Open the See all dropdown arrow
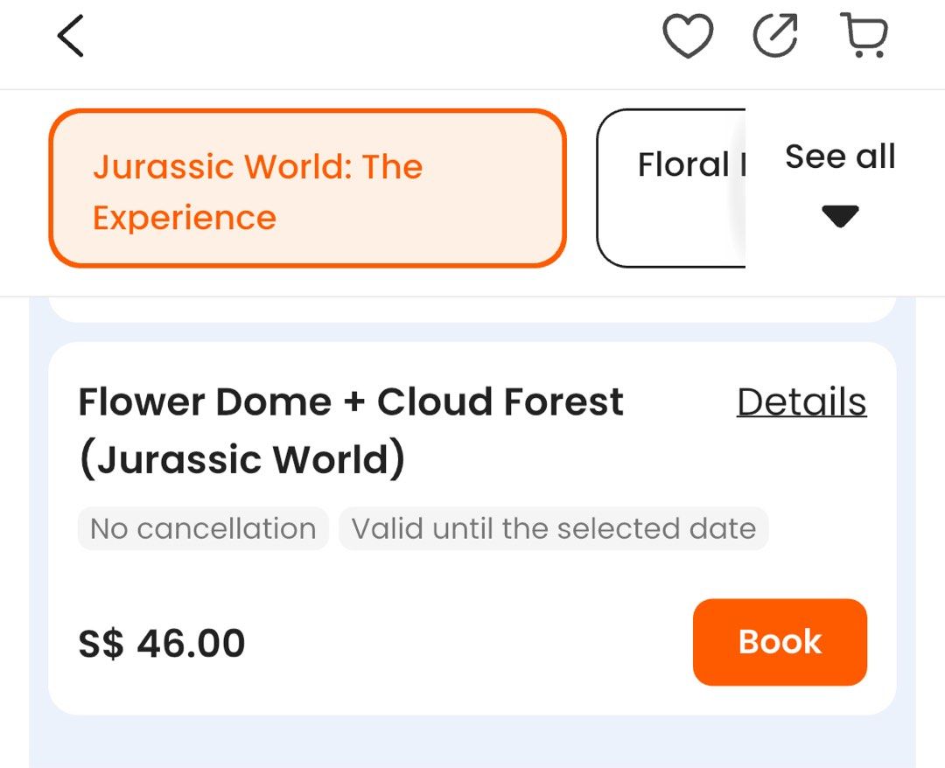This screenshot has width=945, height=768. coord(839,214)
